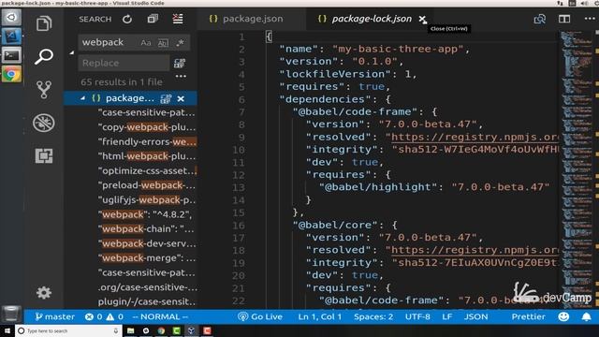Replace all in package-lock file result
599x337 pixels.
(166, 98)
